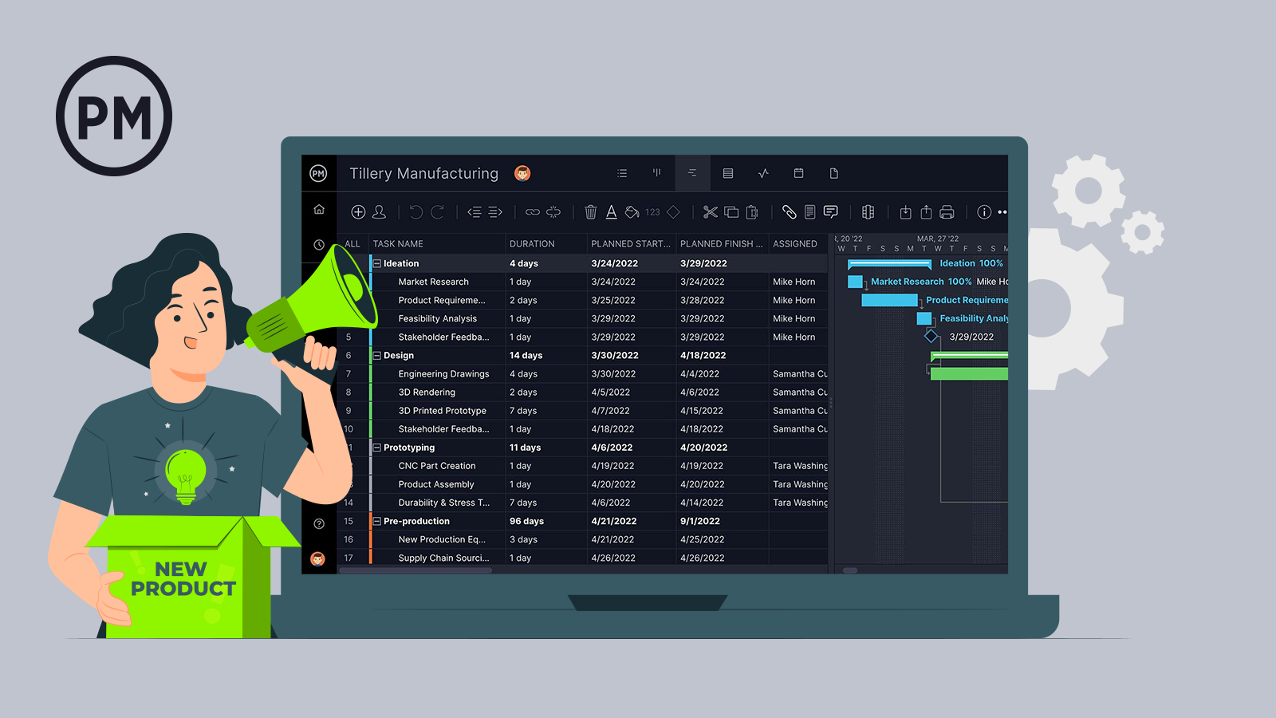Go to home in left sidebar
Screen dimensions: 1276x718
pyautogui.click(x=319, y=210)
